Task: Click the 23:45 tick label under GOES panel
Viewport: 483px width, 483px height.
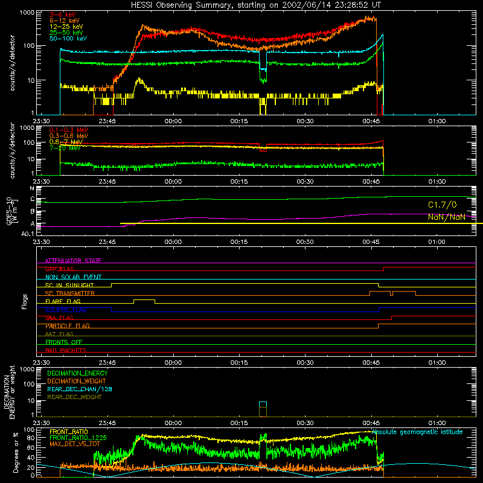Action: click(x=107, y=242)
